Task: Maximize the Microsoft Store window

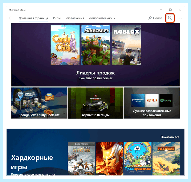Action: 170,10
